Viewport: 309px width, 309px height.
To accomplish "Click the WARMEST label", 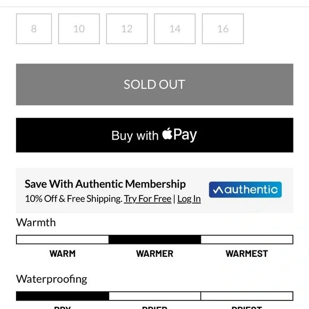I will (247, 254).
